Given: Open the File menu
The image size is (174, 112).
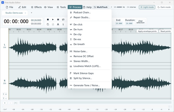Looking at the screenshot, I should 10,7.
